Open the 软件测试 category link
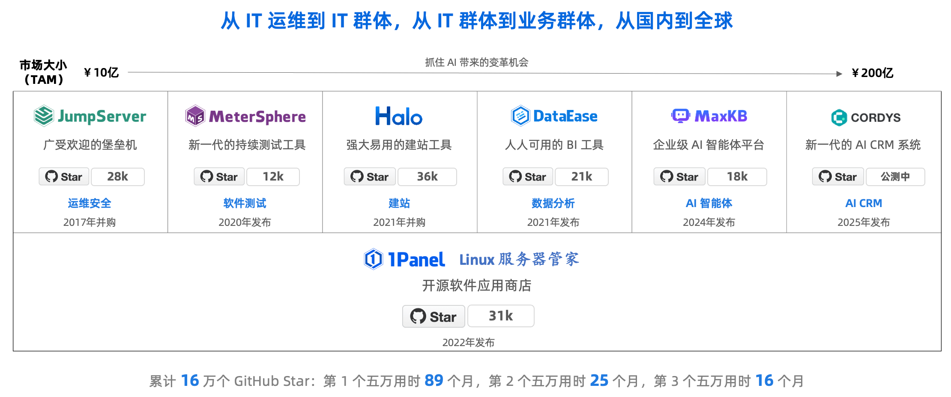 (x=245, y=203)
